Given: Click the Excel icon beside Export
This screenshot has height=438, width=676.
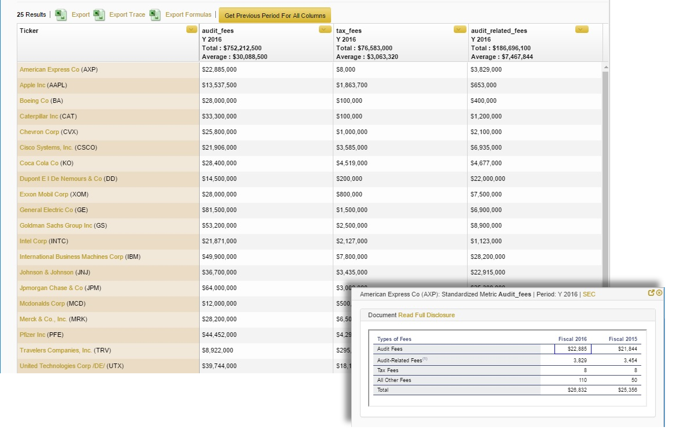Looking at the screenshot, I should (61, 15).
